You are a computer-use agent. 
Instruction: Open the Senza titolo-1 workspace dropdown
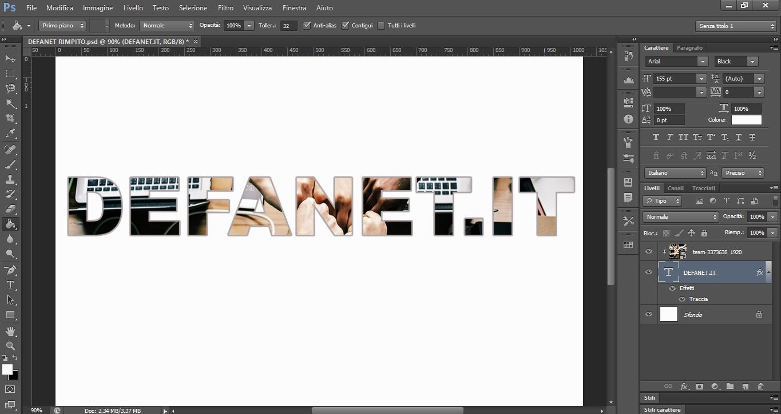(x=736, y=26)
